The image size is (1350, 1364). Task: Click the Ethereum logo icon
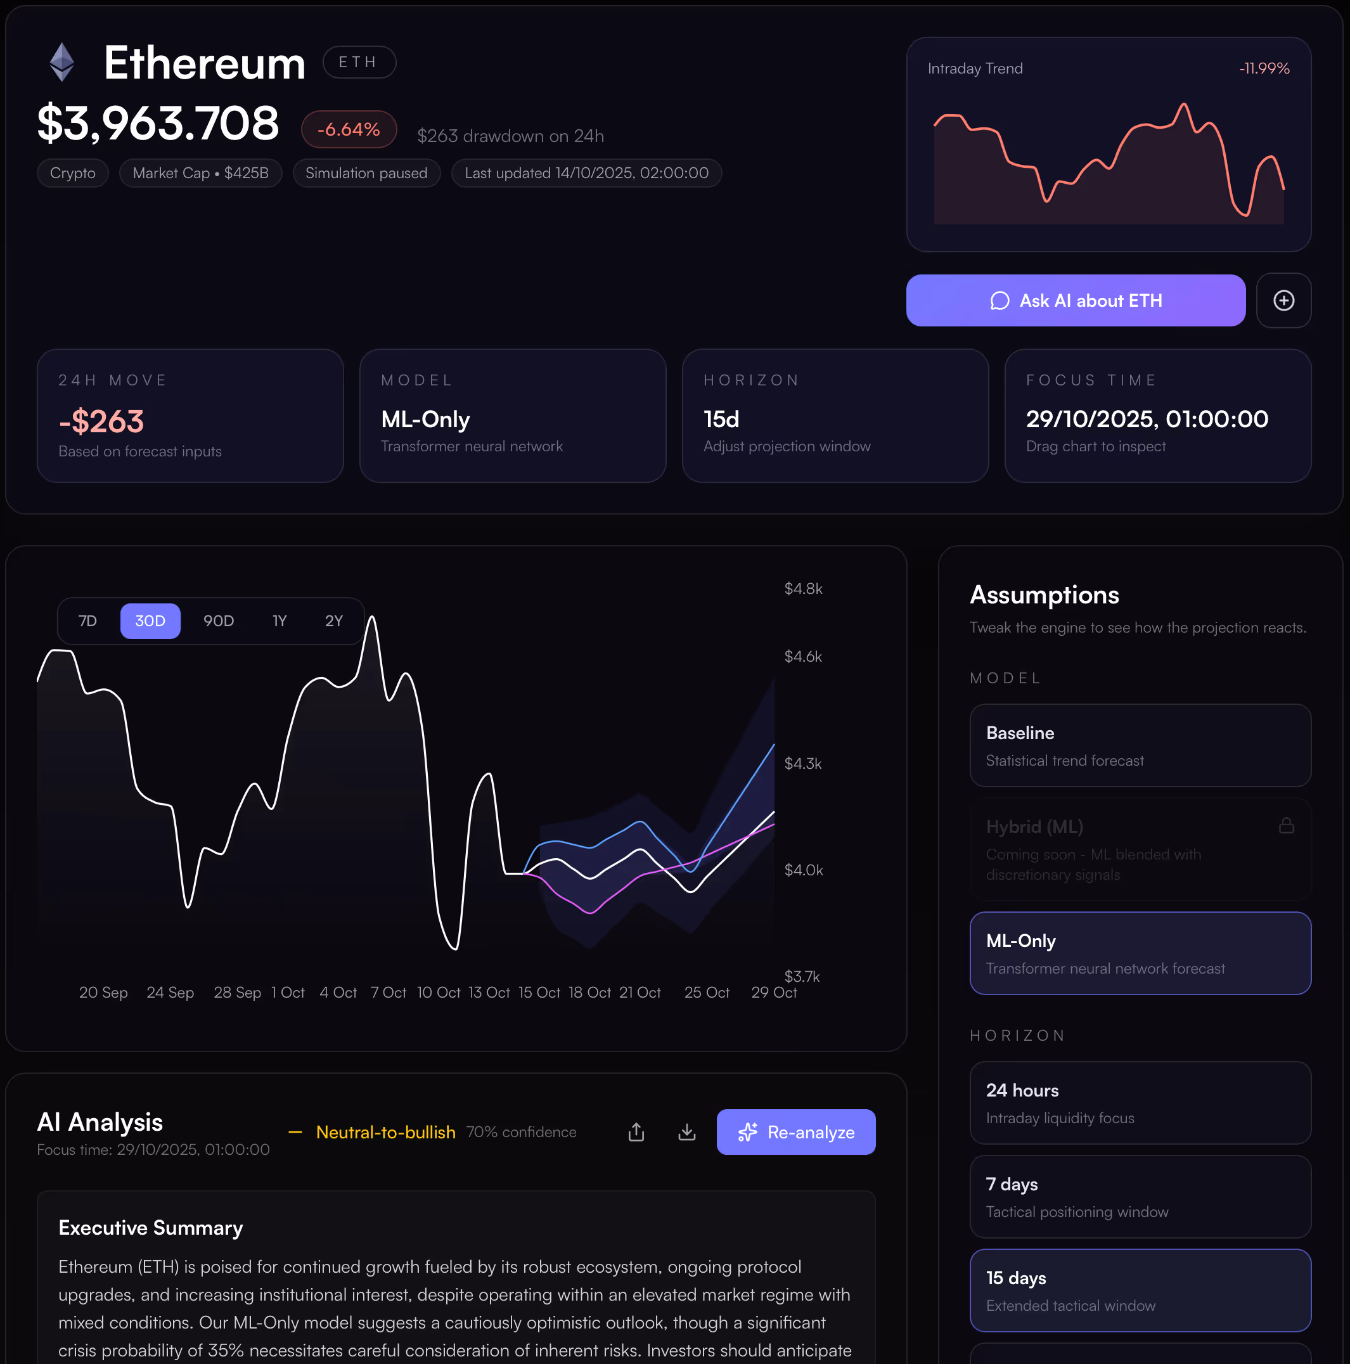tap(62, 62)
